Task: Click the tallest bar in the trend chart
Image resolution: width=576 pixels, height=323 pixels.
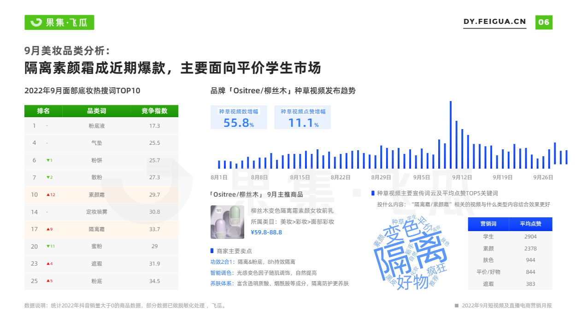Action: [x=451, y=135]
